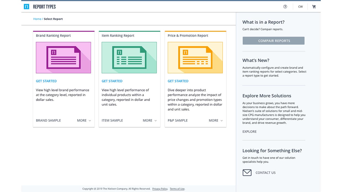Image resolution: width=342 pixels, height=192 pixels.
Task: Open the Terms of Use footer link
Action: (177, 189)
